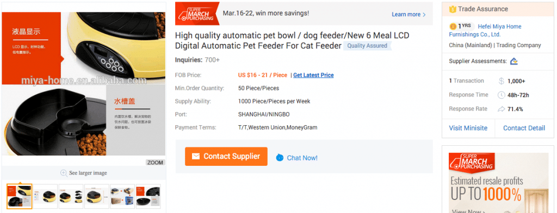Select the first highlighted product thumbnail
Screen dimensions: 557x213
(20, 196)
